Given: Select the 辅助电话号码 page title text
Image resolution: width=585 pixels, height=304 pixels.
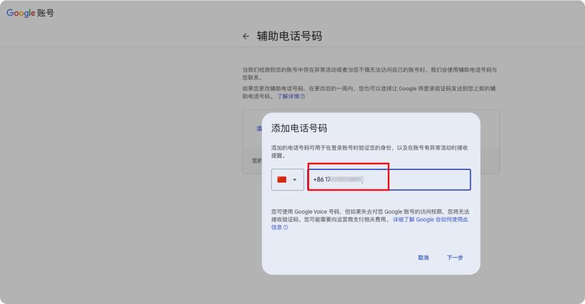Looking at the screenshot, I should 289,36.
